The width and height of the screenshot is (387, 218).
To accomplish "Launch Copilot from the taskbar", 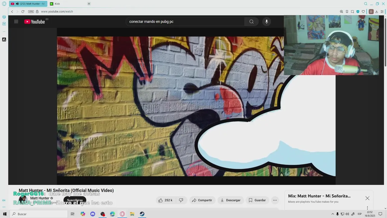I will 83,214.
